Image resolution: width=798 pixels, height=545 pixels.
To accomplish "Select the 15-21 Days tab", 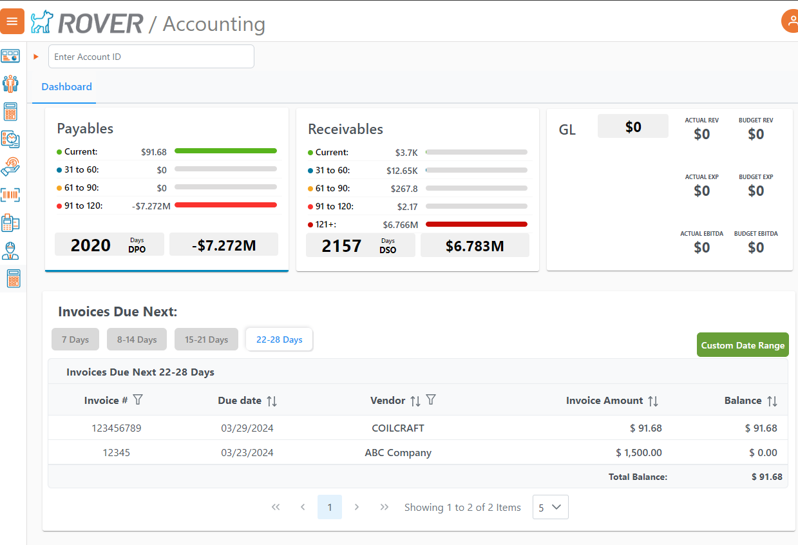I will (206, 339).
